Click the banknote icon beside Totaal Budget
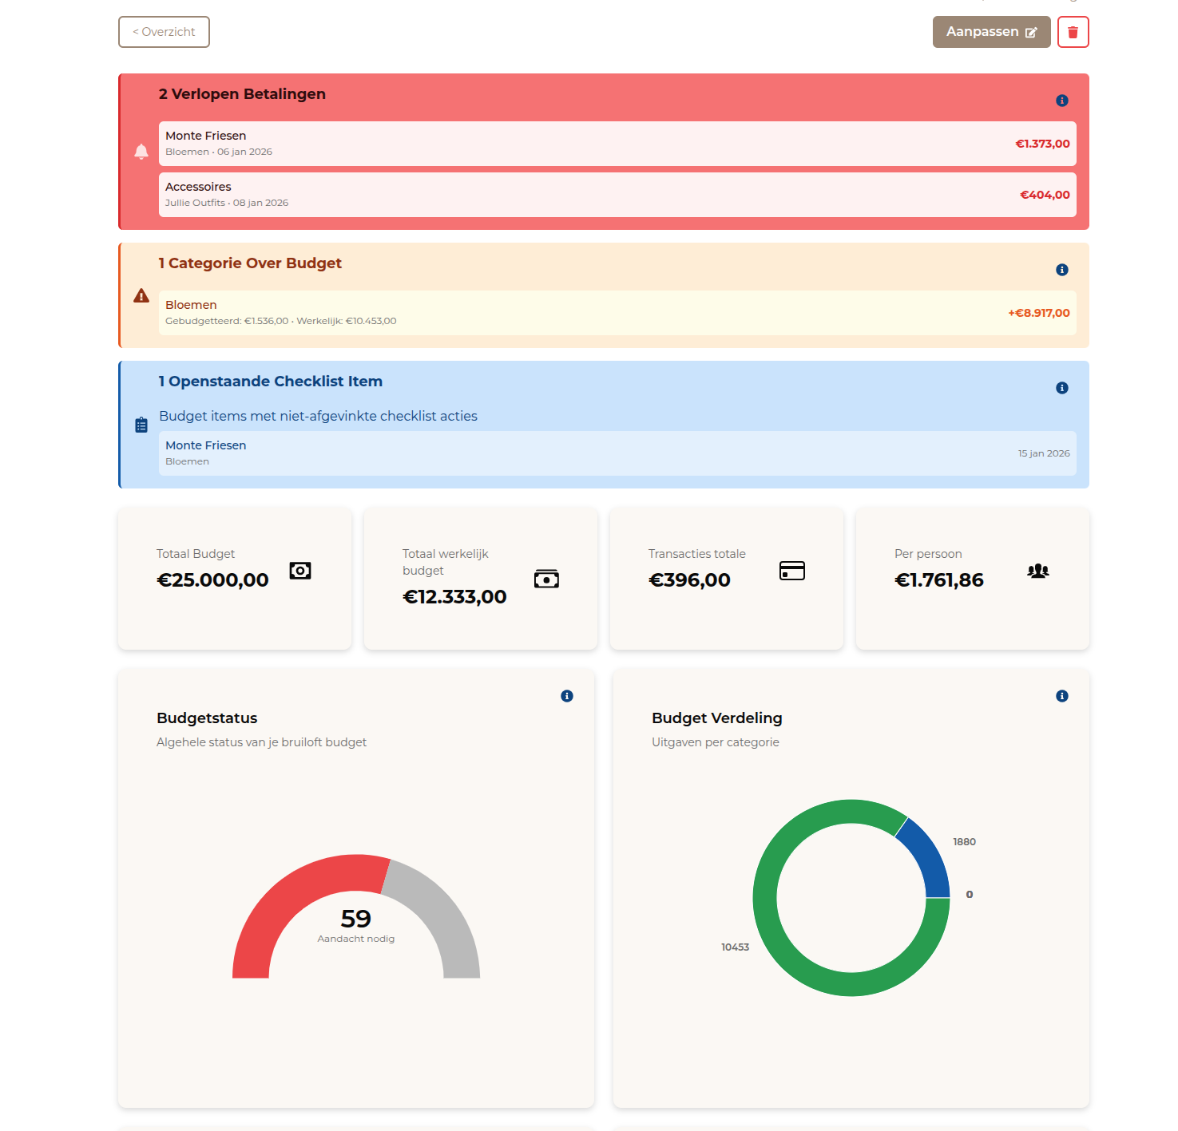 click(x=300, y=571)
